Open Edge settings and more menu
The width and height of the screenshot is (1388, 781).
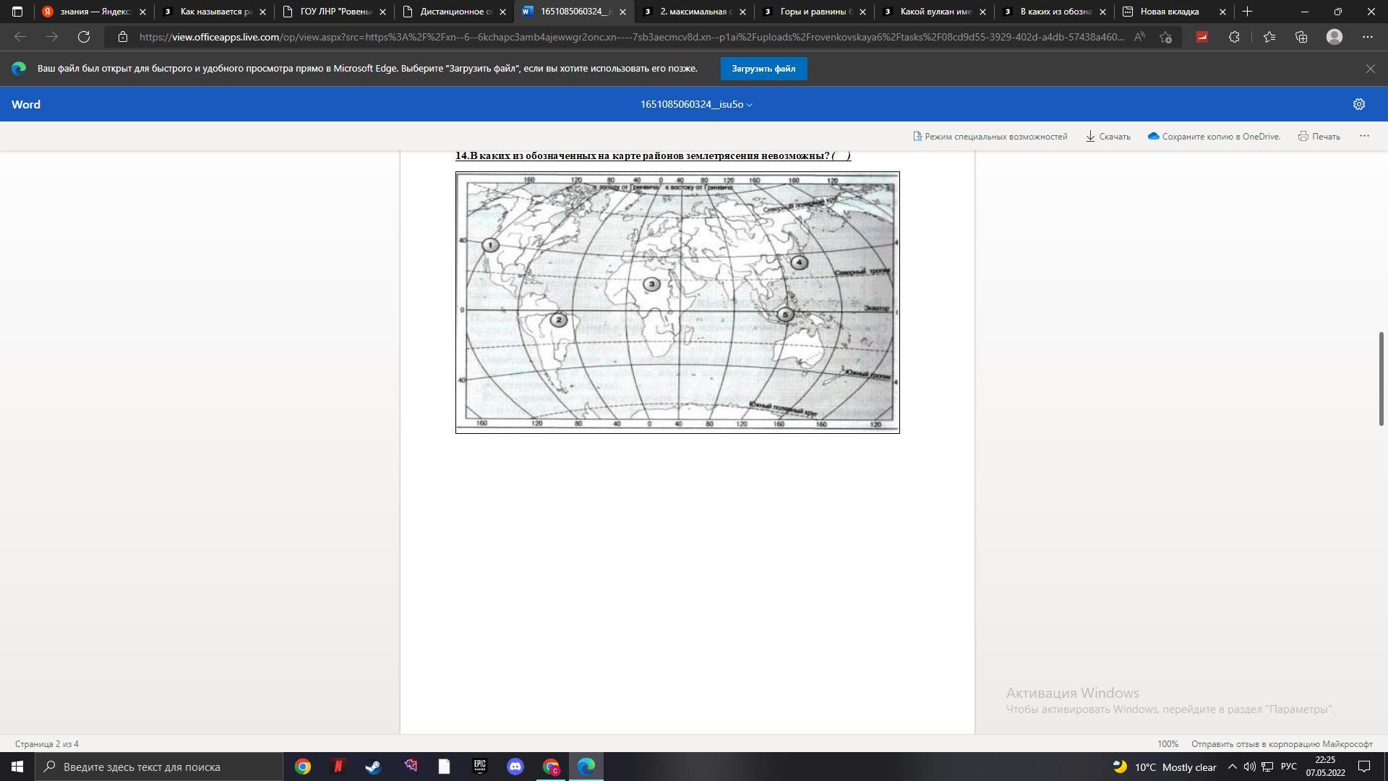(1367, 37)
